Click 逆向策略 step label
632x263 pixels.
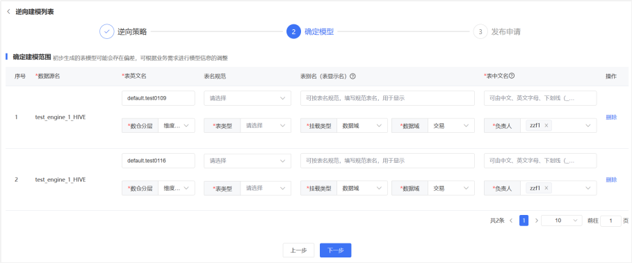(x=132, y=32)
